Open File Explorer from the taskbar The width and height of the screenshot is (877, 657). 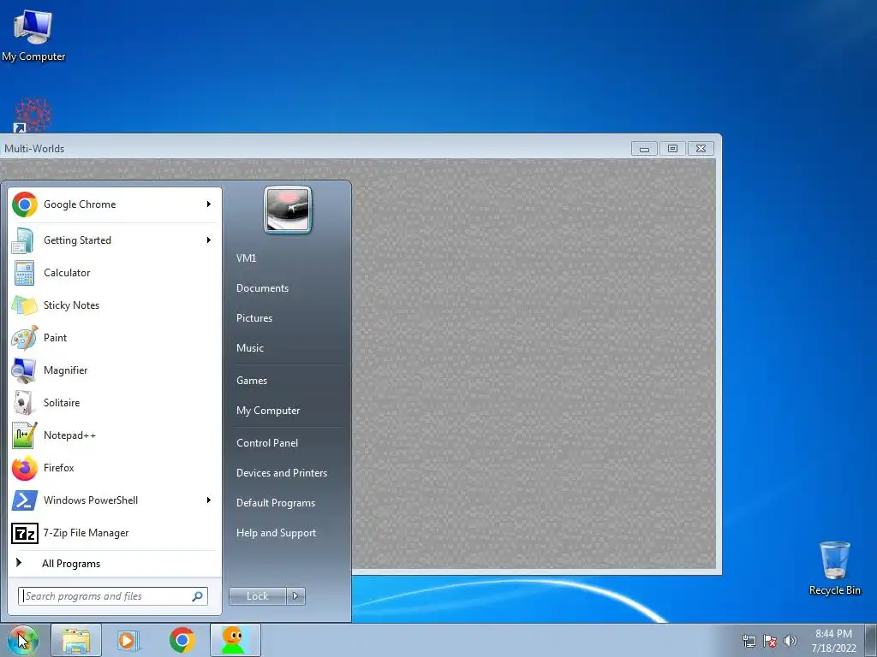coord(76,640)
